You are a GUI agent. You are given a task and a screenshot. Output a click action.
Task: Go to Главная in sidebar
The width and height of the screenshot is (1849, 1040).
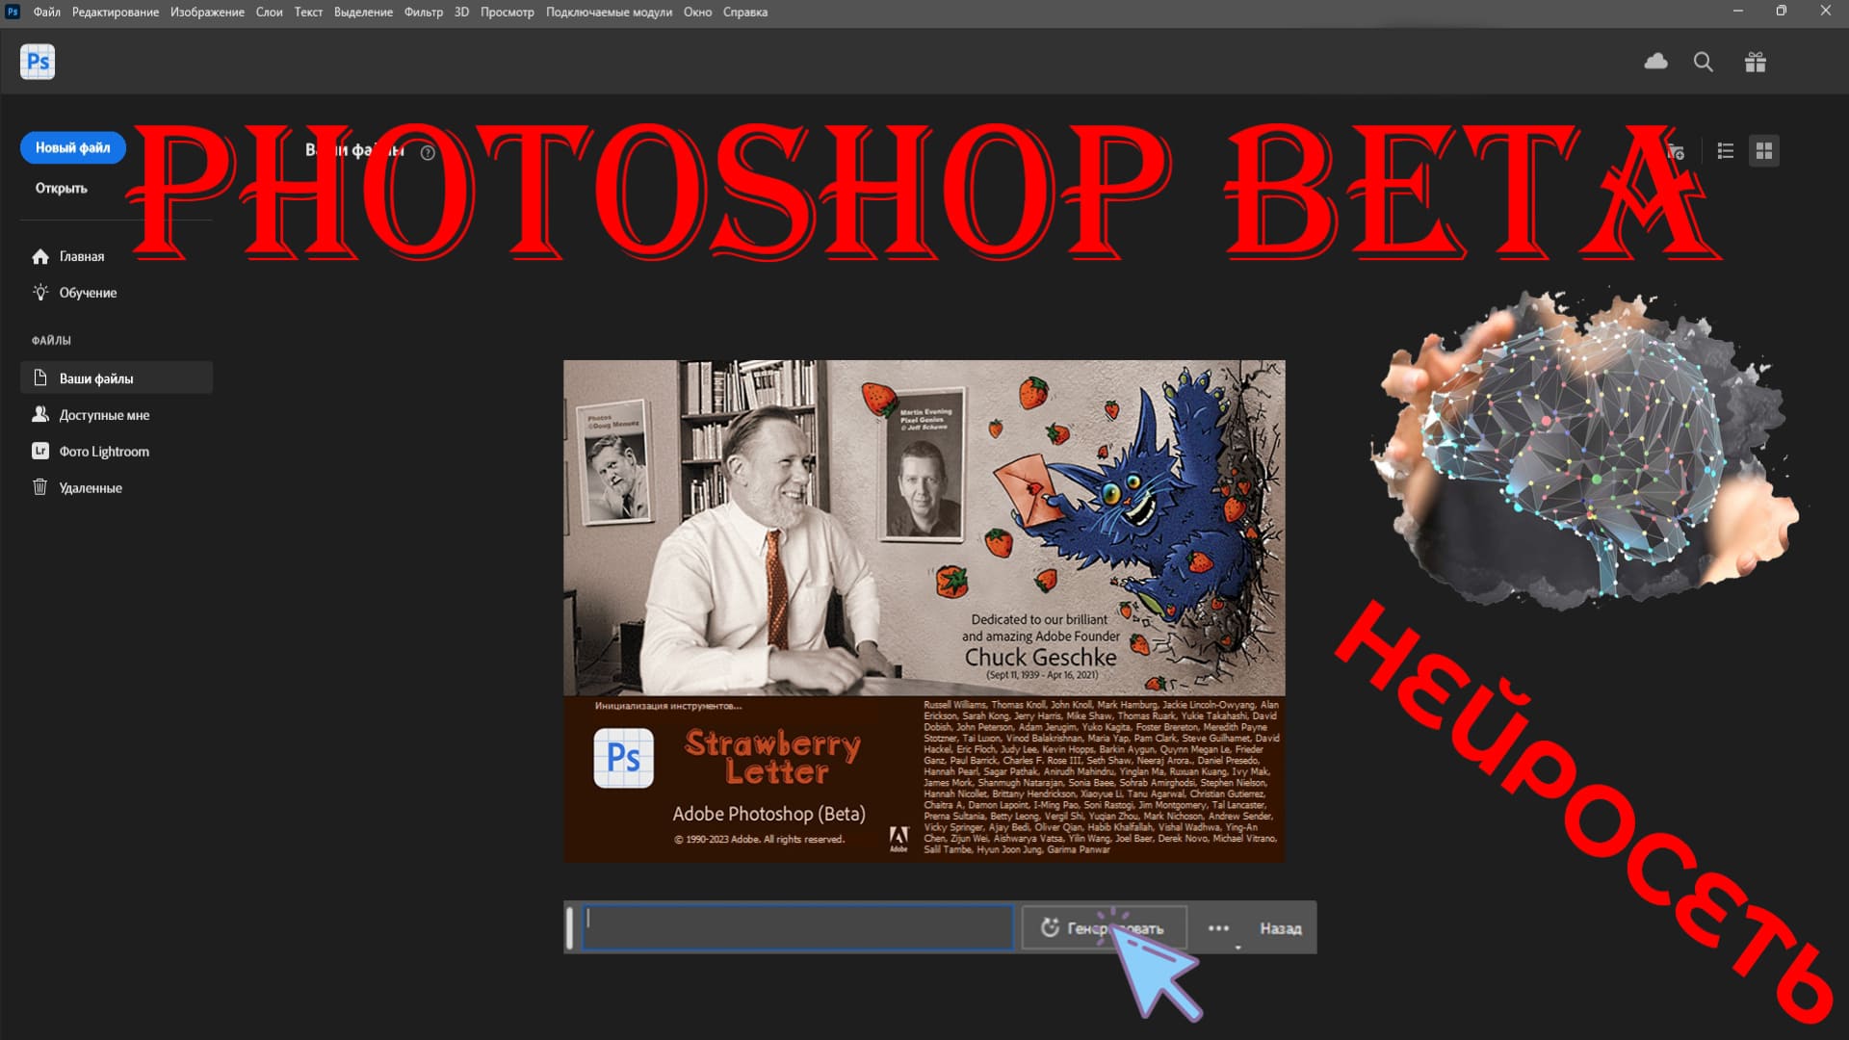[81, 257]
